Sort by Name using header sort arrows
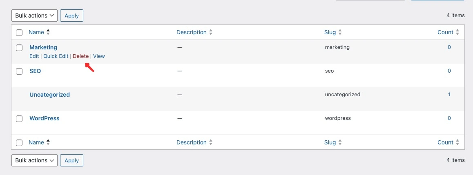The height and width of the screenshot is (175, 473). (48, 32)
